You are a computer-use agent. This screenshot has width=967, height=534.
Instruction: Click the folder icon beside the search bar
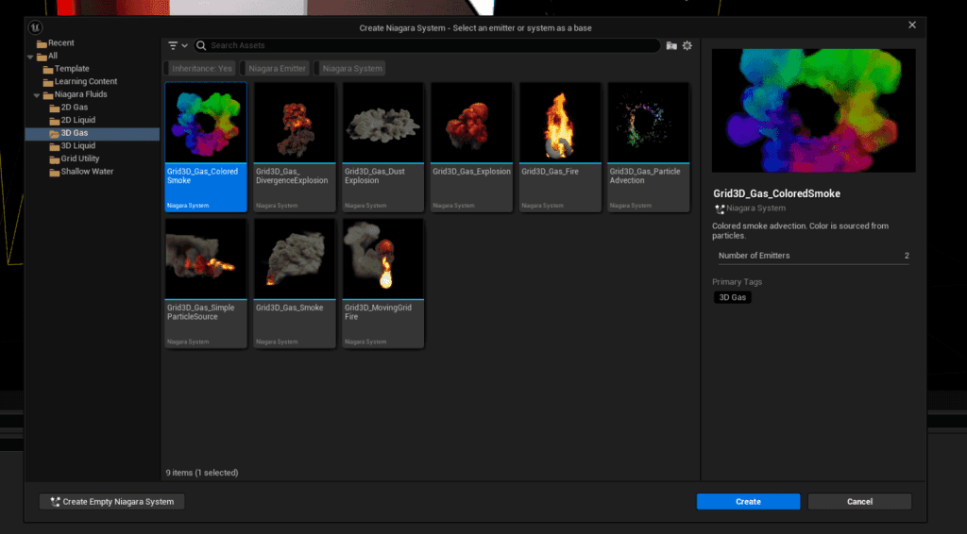click(671, 45)
